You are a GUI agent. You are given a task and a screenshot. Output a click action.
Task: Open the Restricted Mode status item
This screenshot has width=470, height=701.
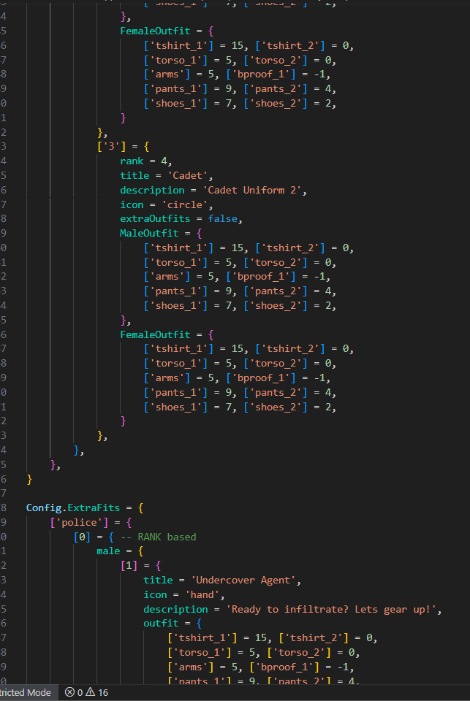click(26, 692)
